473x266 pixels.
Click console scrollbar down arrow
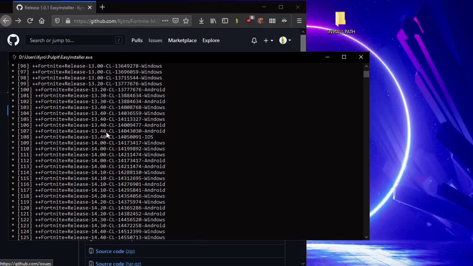tap(366, 237)
